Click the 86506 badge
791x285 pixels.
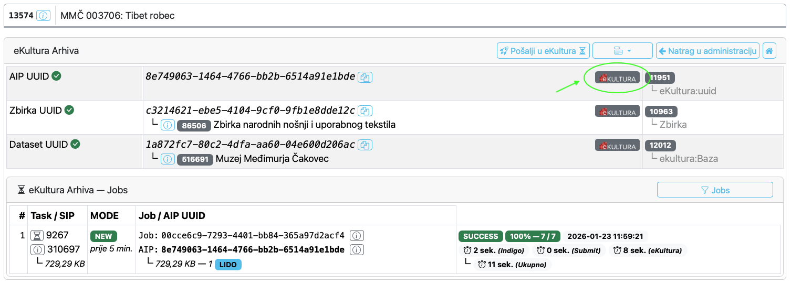tap(193, 125)
